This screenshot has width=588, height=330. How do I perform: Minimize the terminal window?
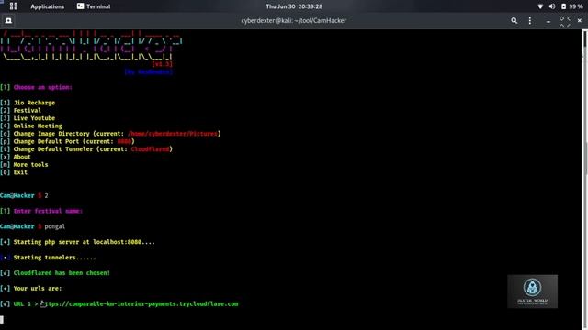548,21
